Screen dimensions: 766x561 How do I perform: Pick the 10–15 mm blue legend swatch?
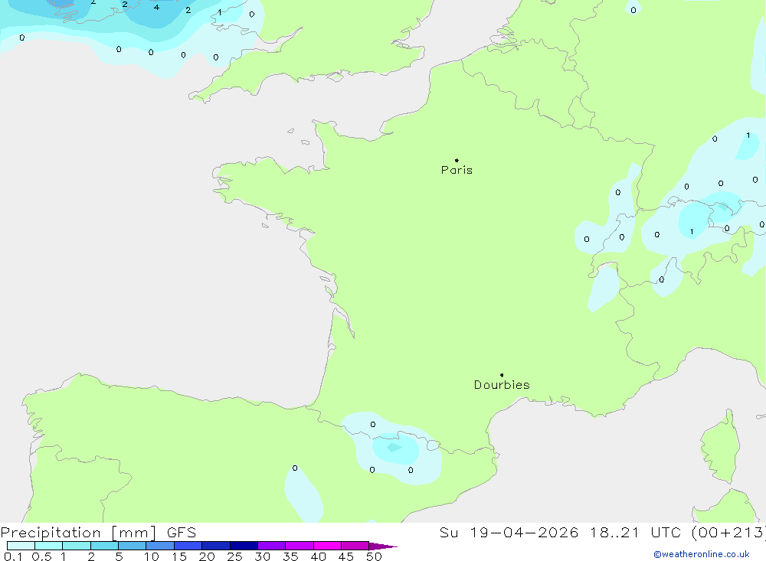point(160,546)
